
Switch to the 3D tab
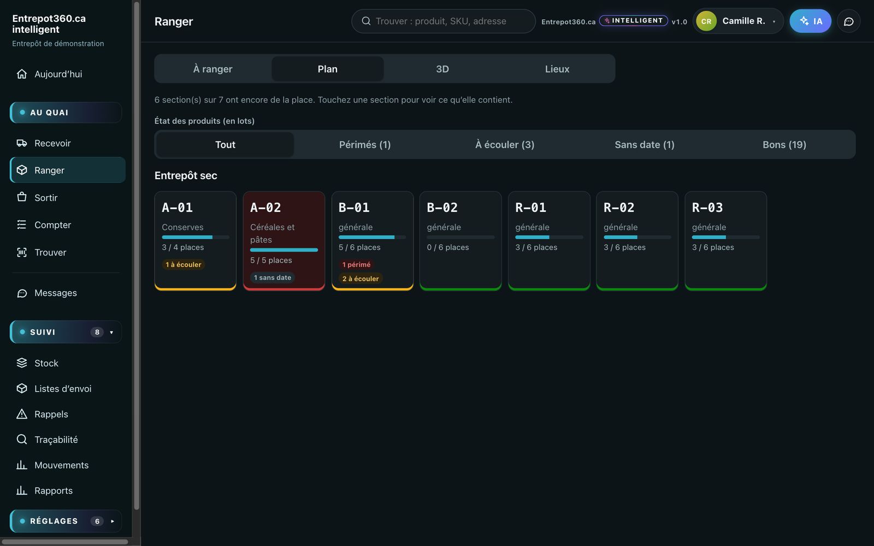point(442,69)
